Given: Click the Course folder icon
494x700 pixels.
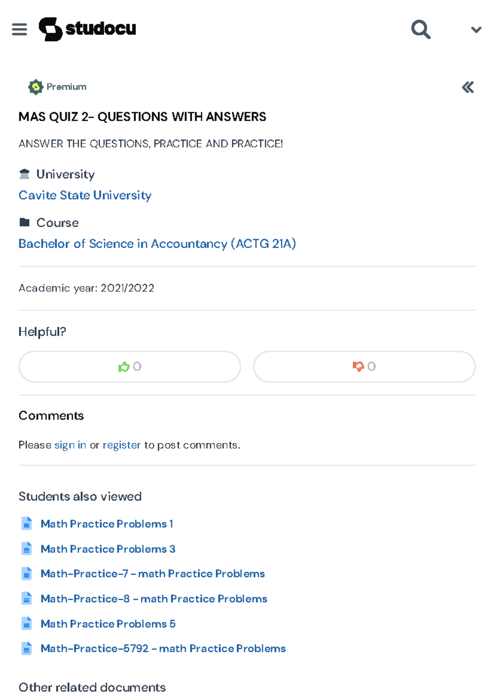Looking at the screenshot, I should click(x=25, y=222).
